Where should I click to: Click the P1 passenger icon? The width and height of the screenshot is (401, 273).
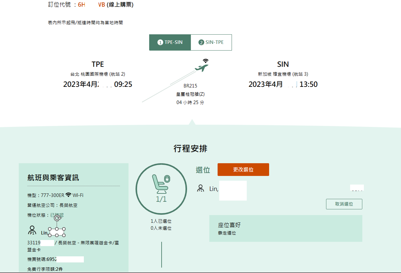click(32, 229)
